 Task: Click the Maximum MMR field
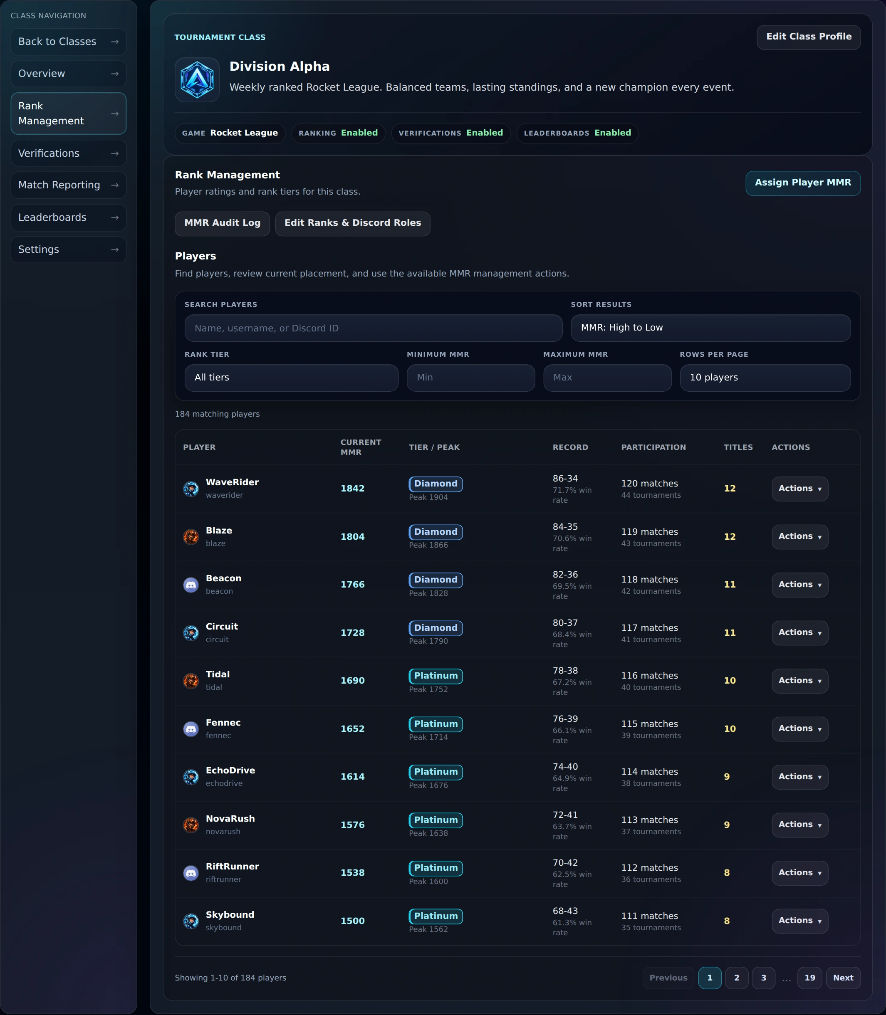coord(607,378)
